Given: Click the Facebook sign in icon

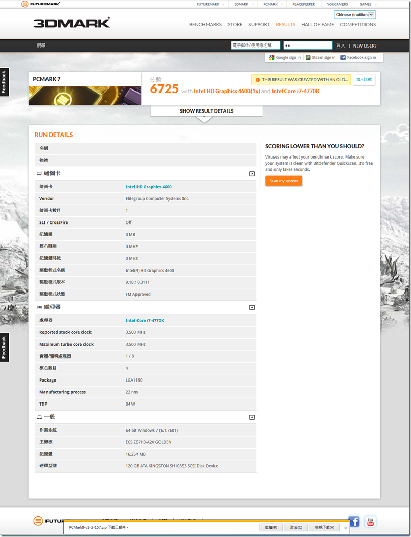Looking at the screenshot, I should [x=343, y=57].
